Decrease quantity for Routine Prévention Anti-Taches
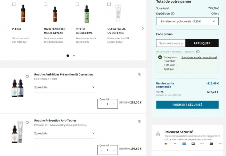226x156 pixels. [x=101, y=150]
